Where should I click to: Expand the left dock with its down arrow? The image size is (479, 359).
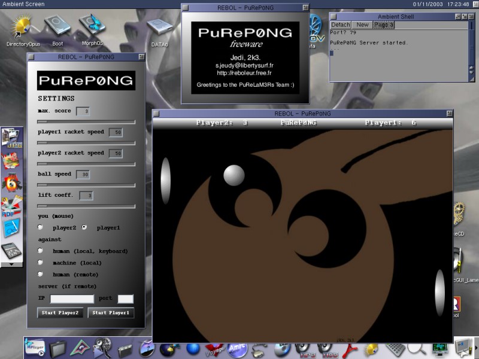11,264
